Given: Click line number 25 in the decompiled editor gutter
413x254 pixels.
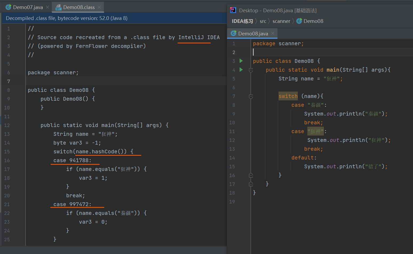Looking at the screenshot, I should coord(7,239).
